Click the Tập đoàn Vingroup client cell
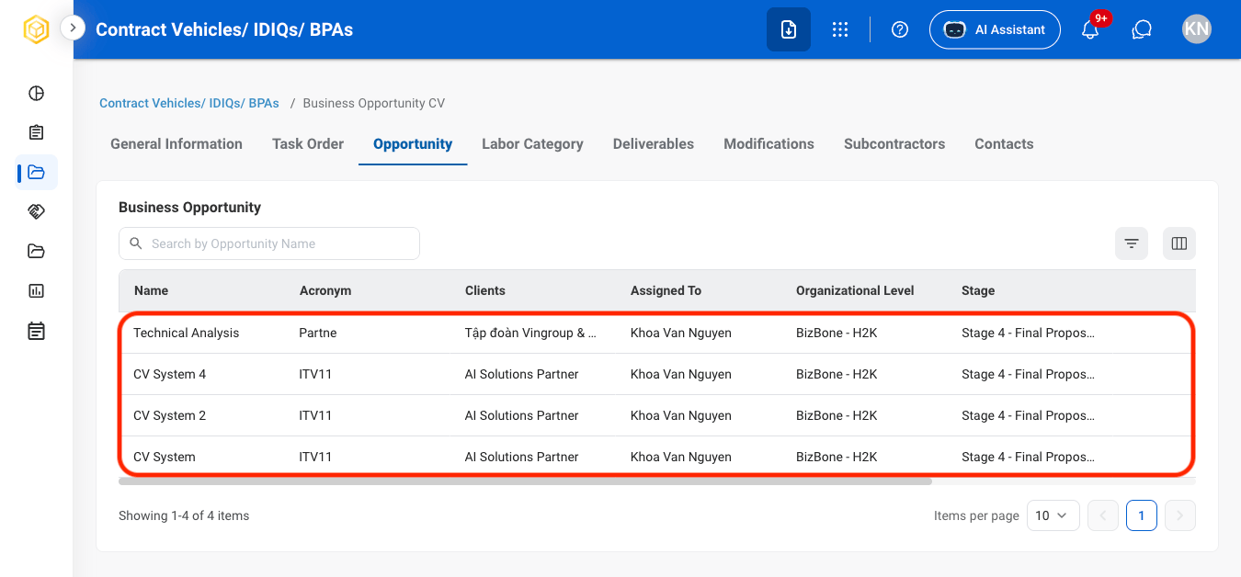The height and width of the screenshot is (577, 1241). pyautogui.click(x=530, y=333)
